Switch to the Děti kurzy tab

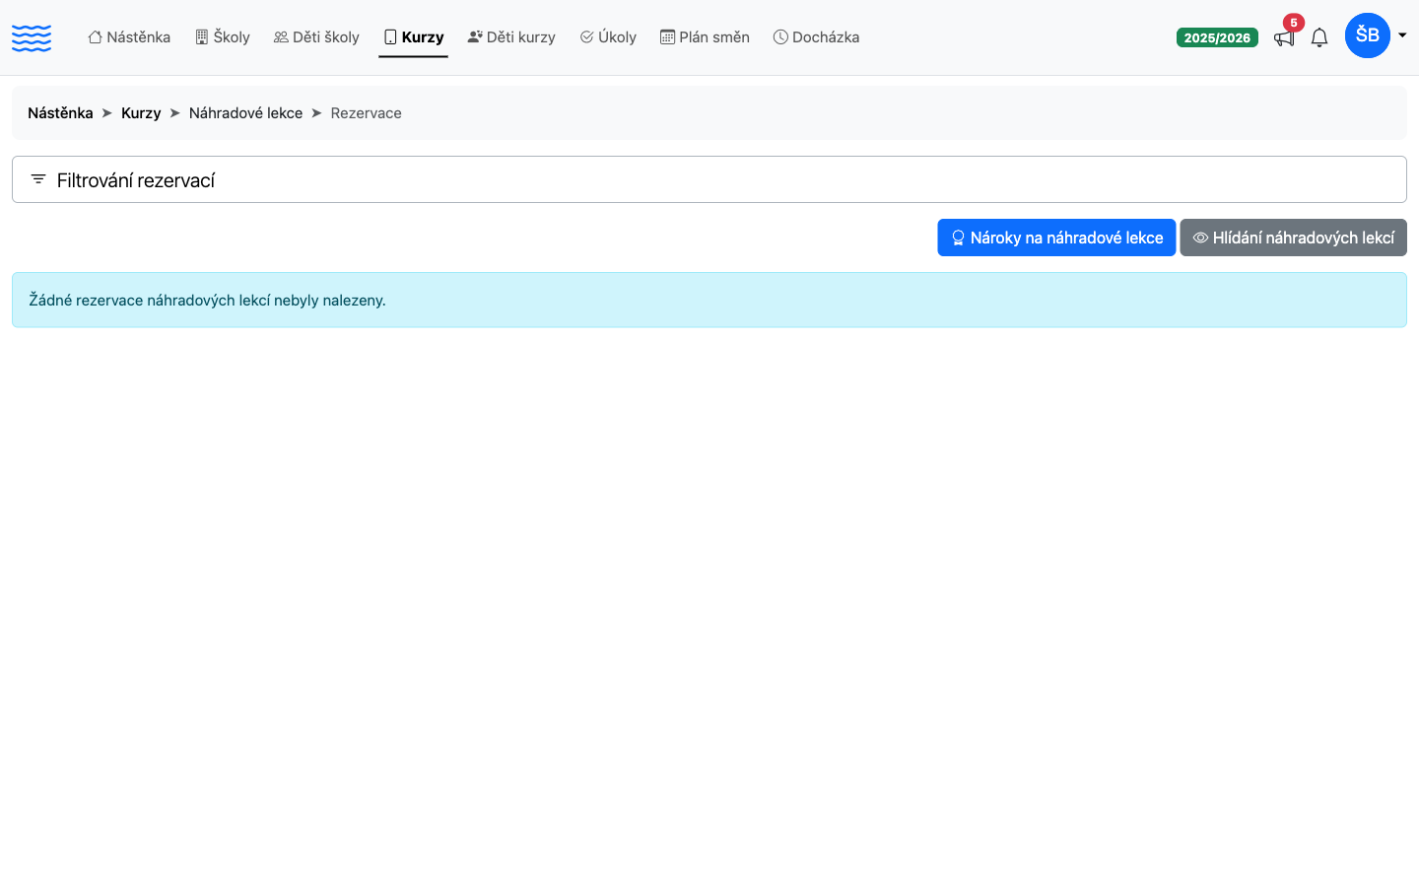pyautogui.click(x=511, y=37)
